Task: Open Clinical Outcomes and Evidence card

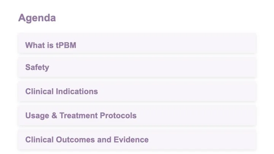Action: pos(137,140)
